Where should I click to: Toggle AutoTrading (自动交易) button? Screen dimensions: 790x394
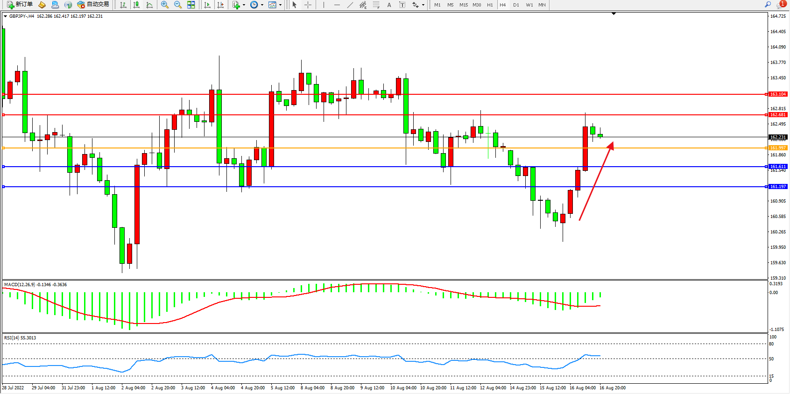coord(93,5)
